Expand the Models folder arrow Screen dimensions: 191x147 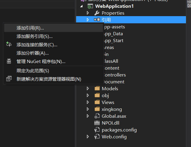tap(88, 88)
